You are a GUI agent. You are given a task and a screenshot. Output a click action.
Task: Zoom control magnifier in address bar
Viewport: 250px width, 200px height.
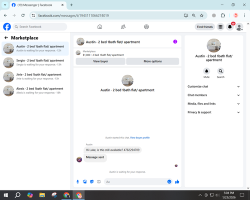coord(193,15)
